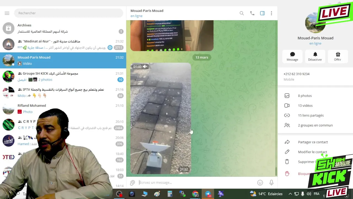Open the phone screenshot image above

[172, 35]
